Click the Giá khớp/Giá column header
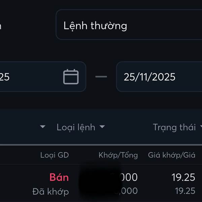Image resolution: width=202 pixels, height=202 pixels. pos(172,155)
